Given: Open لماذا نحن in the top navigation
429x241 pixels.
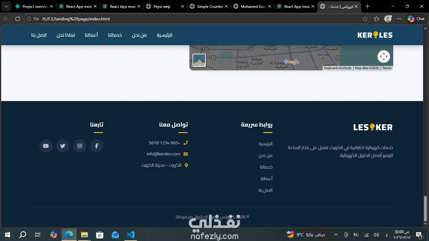Looking at the screenshot, I should [66, 35].
